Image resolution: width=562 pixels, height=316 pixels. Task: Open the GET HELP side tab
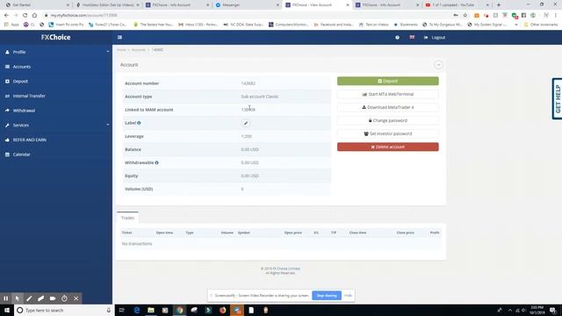tap(558, 99)
